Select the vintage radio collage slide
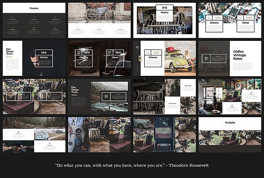 point(164,135)
